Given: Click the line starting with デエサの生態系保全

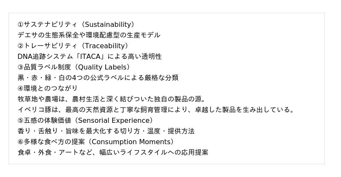Looking at the screenshot, I should coord(89,35).
